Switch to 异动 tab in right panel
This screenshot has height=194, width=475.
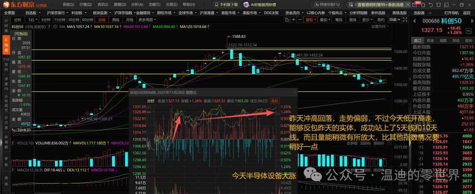click(x=456, y=40)
